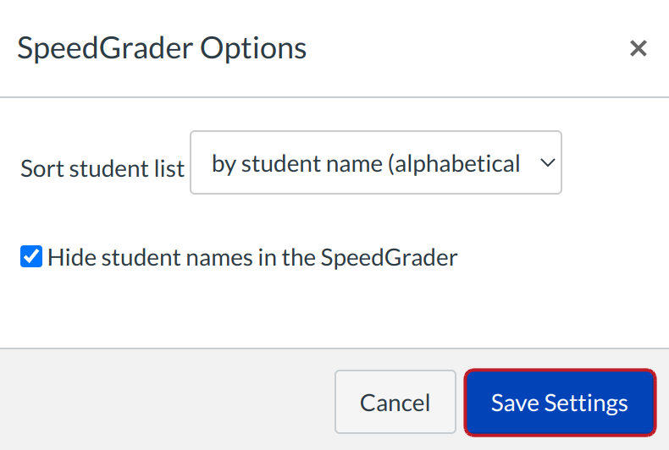Screen dimensions: 669x450
Task: Click the X icon in dialog header
Action: 638,48
